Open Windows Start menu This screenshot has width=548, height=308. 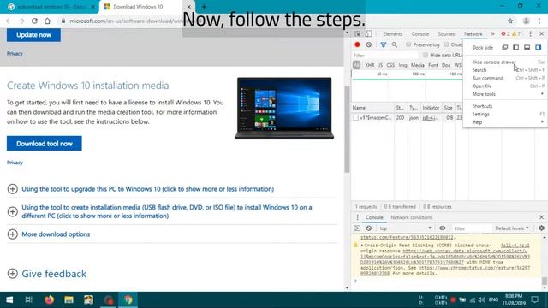coord(9,299)
